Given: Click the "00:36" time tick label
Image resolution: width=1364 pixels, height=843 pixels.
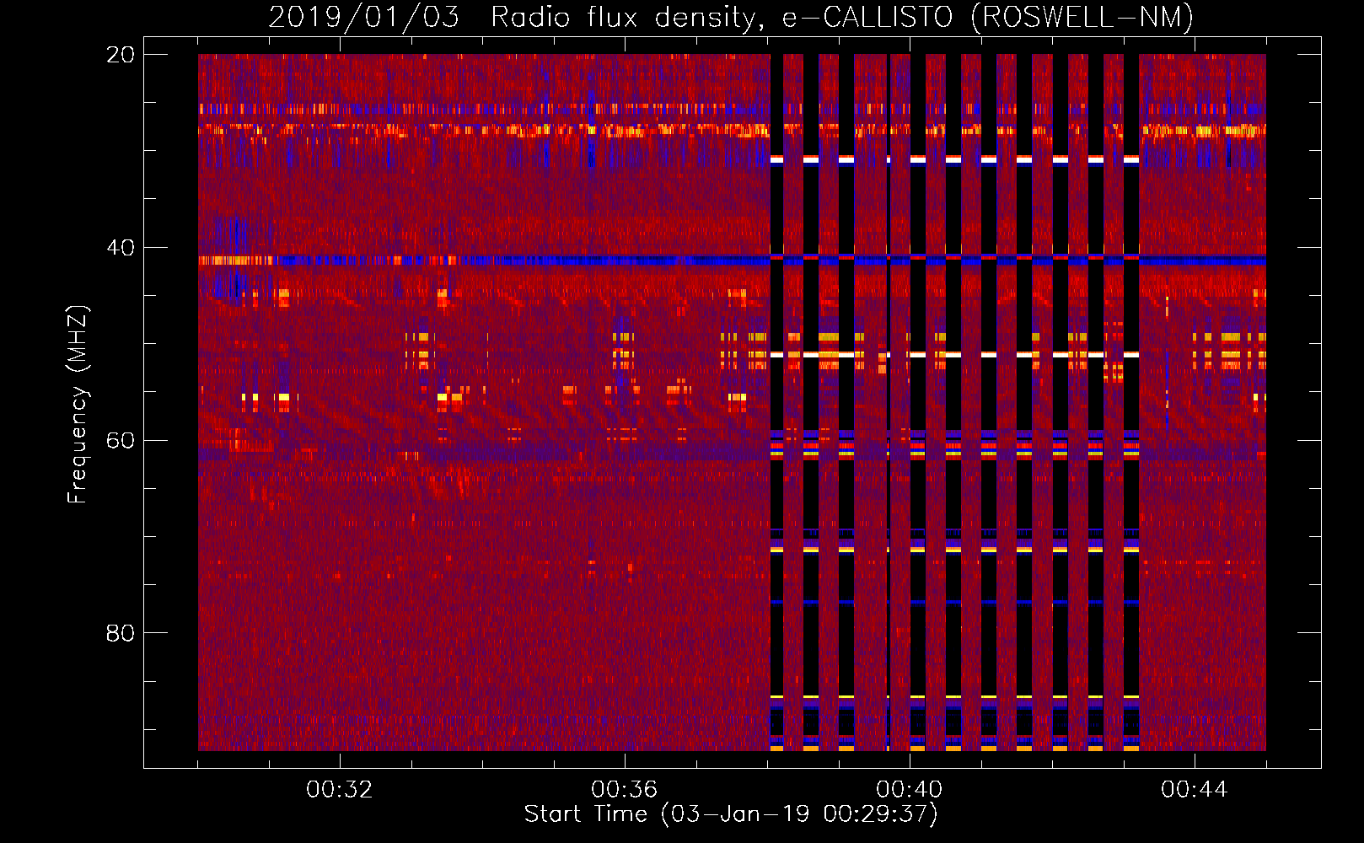Looking at the screenshot, I should 625,790.
